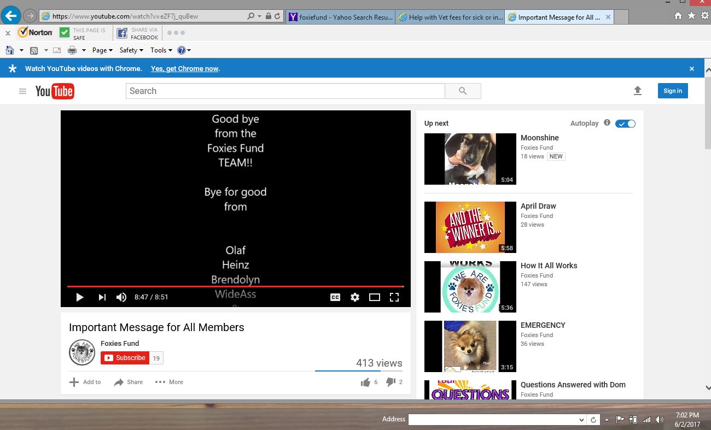
Task: Open video settings gear in player
Action: [x=355, y=297]
